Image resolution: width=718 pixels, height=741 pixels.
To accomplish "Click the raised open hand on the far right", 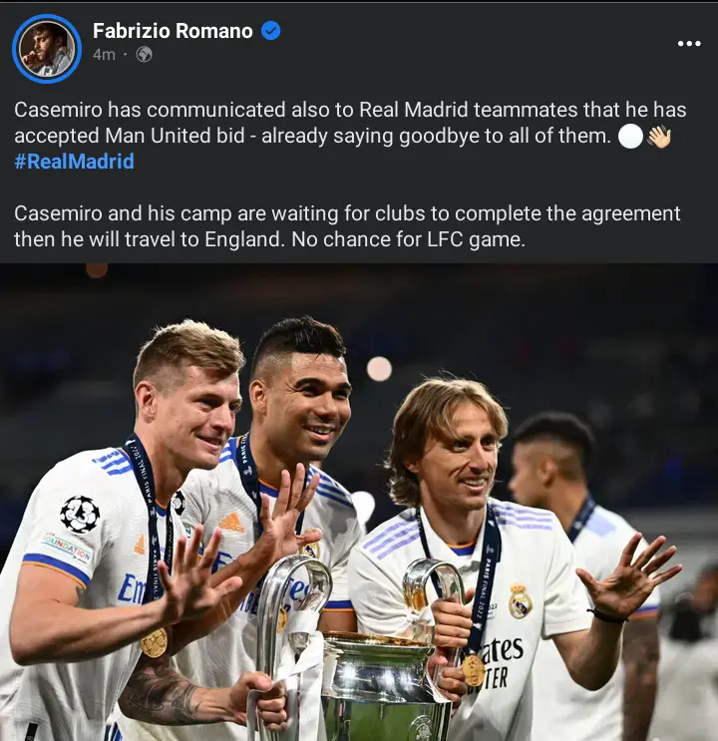I will (x=628, y=576).
